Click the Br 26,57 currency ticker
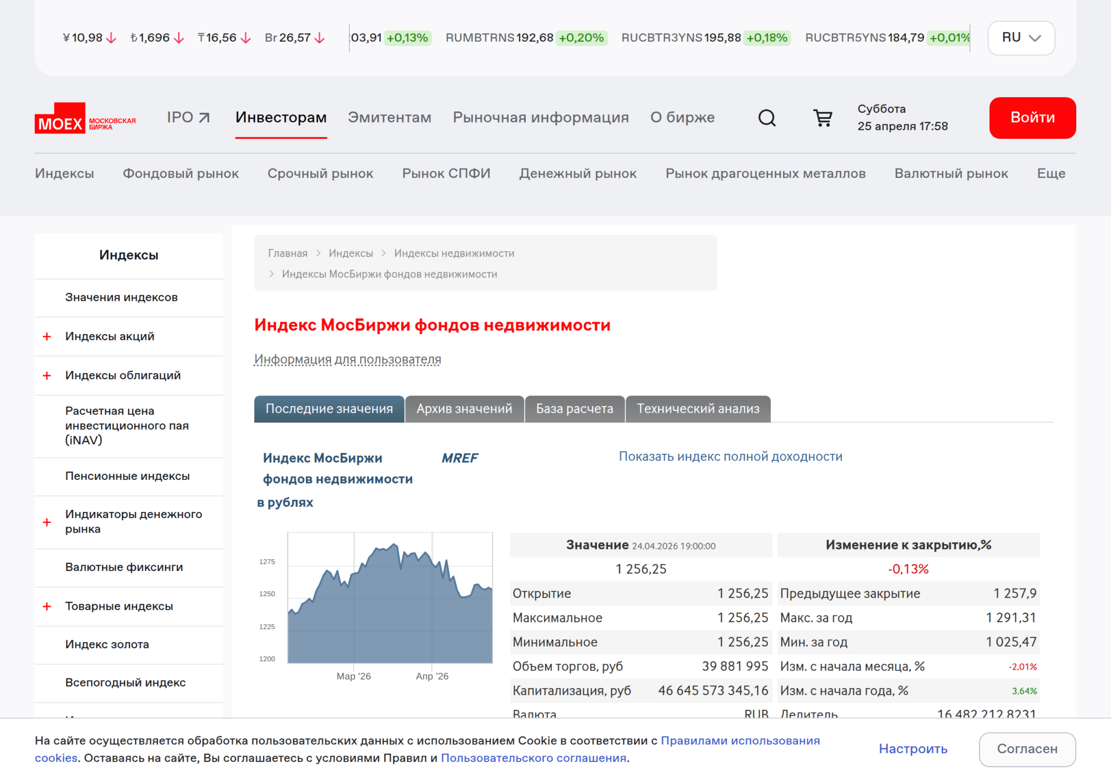The height and width of the screenshot is (781, 1111). point(295,38)
